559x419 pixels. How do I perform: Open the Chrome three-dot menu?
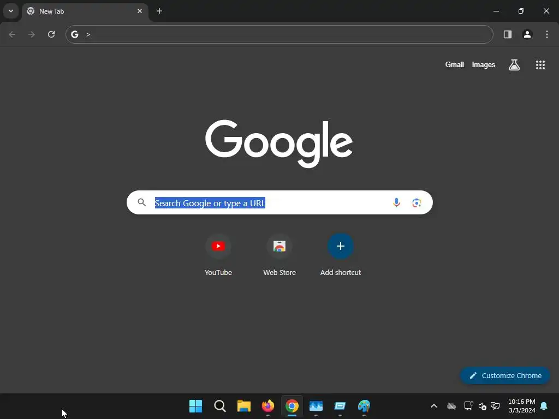tap(547, 34)
